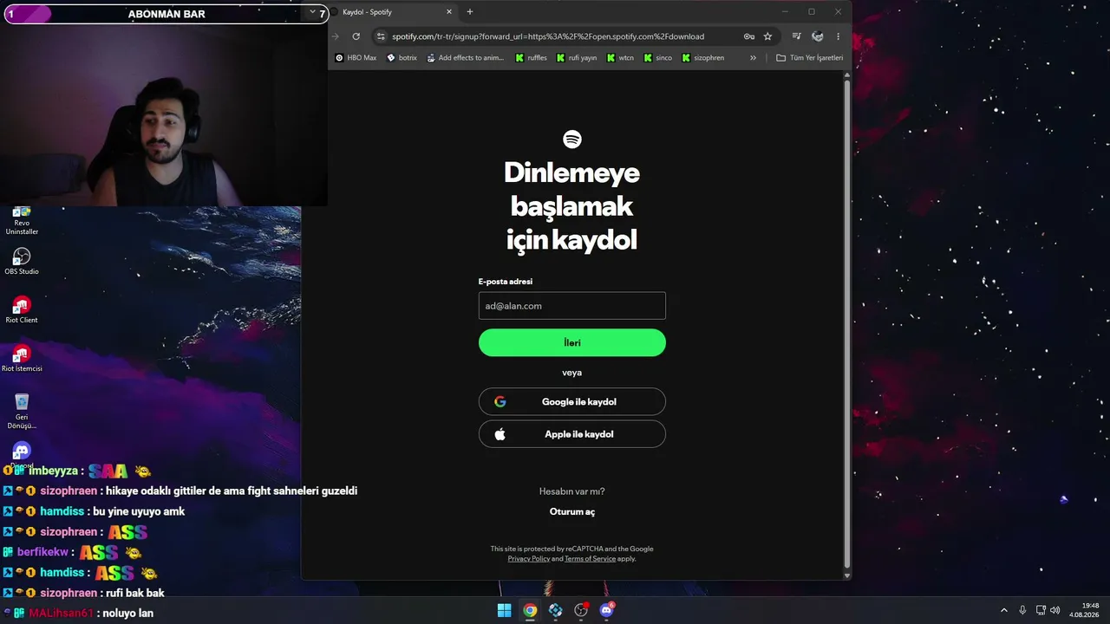The image size is (1110, 624).
Task: Open the Chrome profile avatar
Action: [817, 36]
